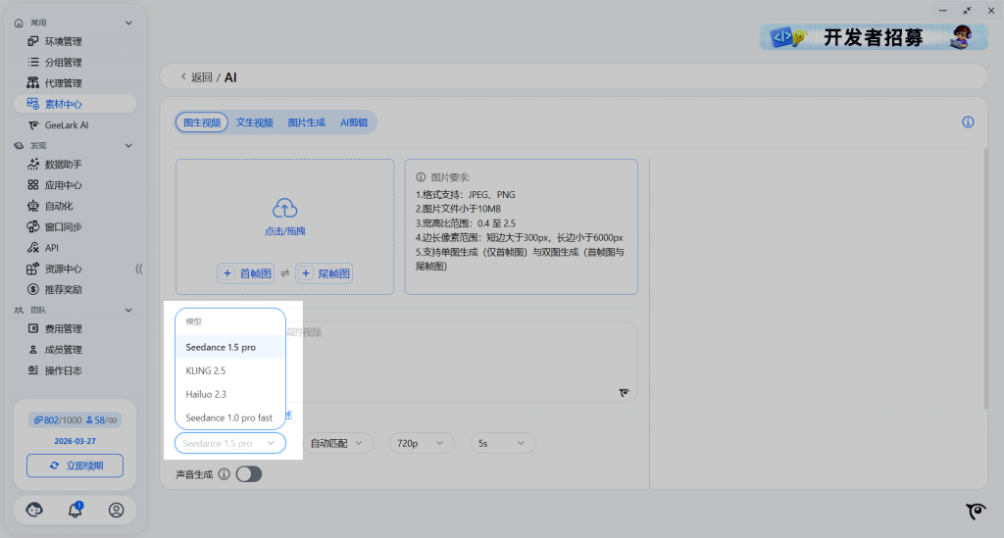The width and height of the screenshot is (1004, 538).
Task: Click the eye icon inside prompt box
Action: point(624,392)
